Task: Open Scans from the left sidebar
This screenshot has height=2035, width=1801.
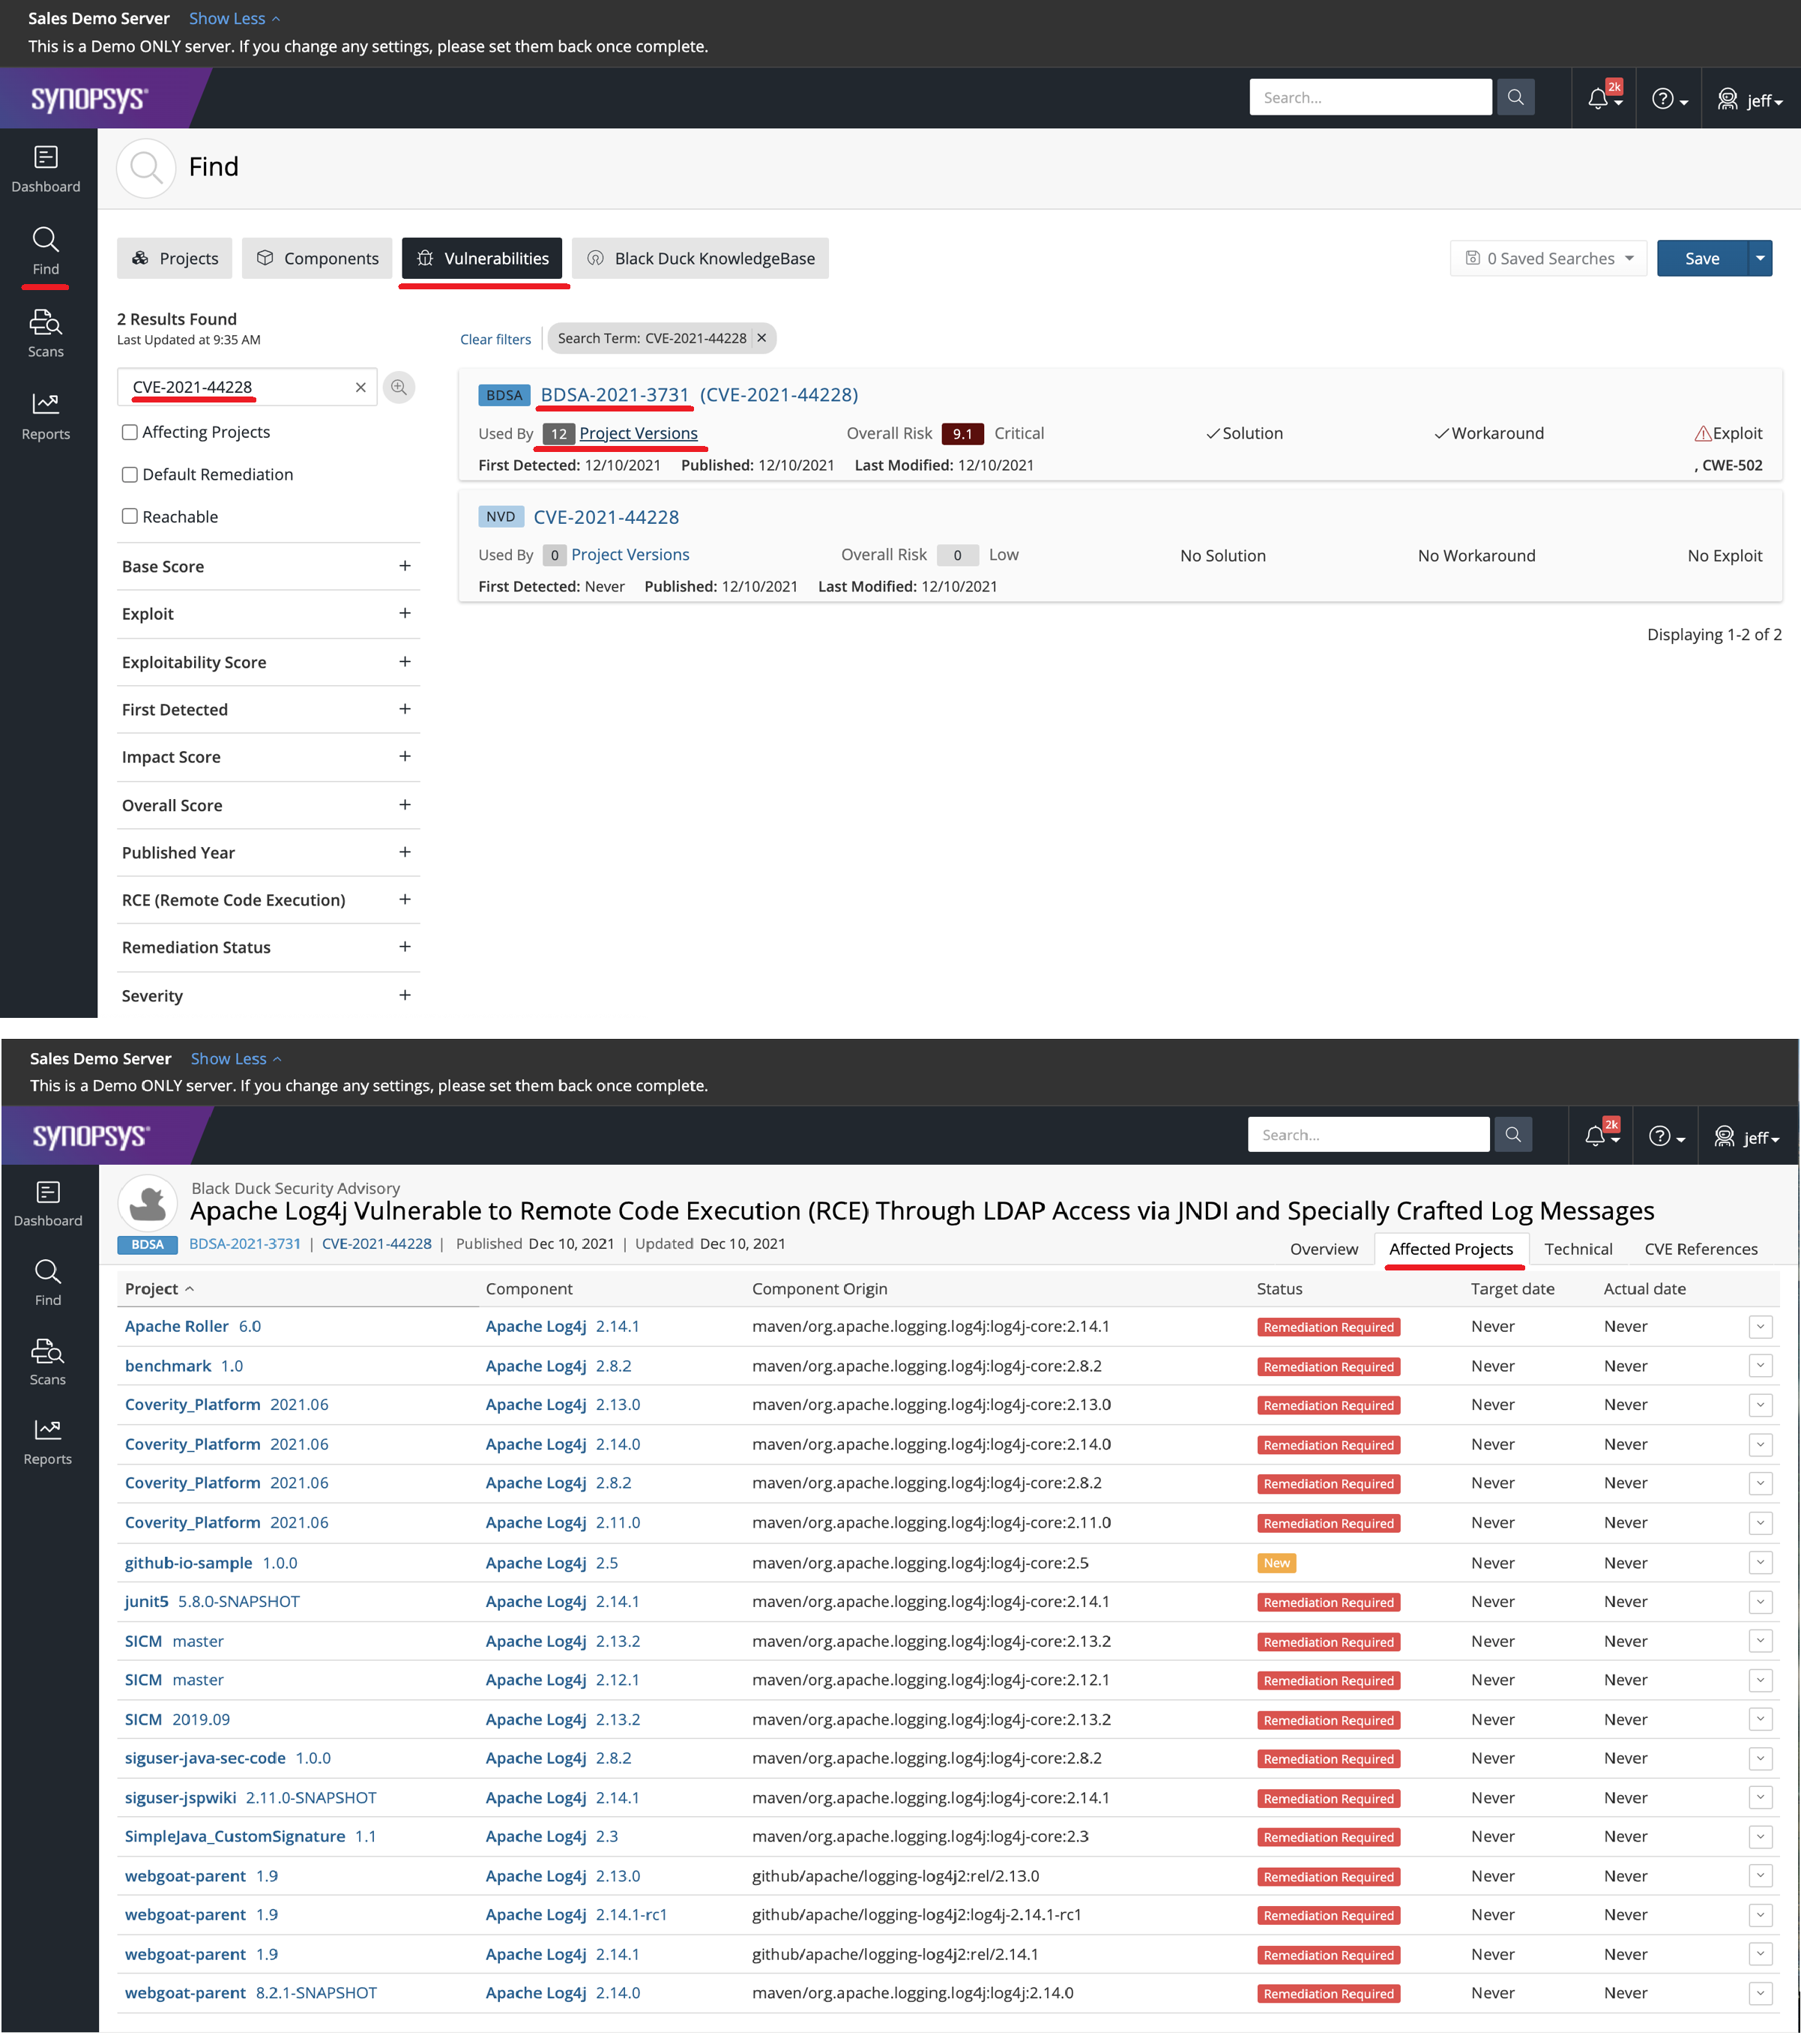Action: (46, 333)
